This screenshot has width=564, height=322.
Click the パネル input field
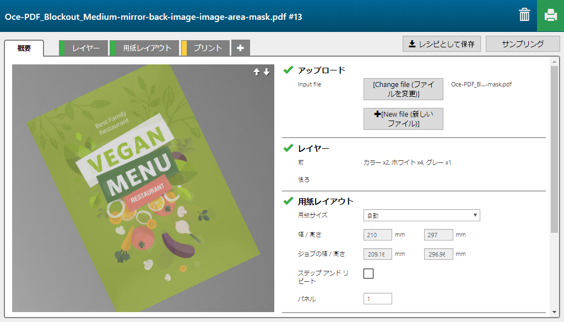tap(378, 299)
